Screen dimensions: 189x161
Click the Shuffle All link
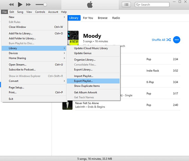point(158,40)
